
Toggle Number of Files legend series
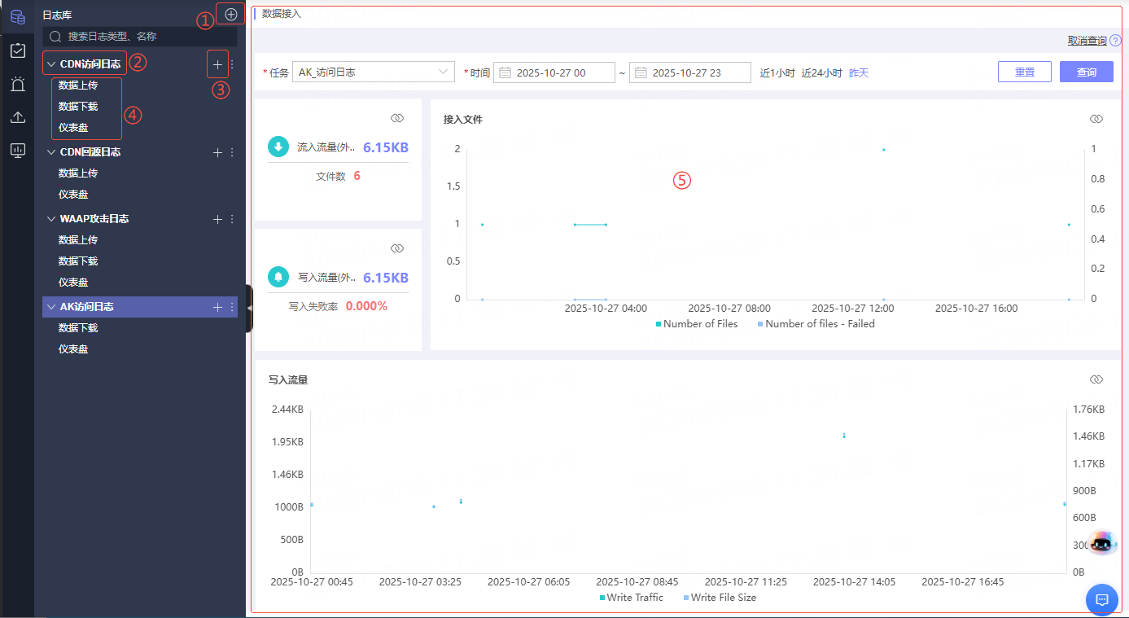696,324
